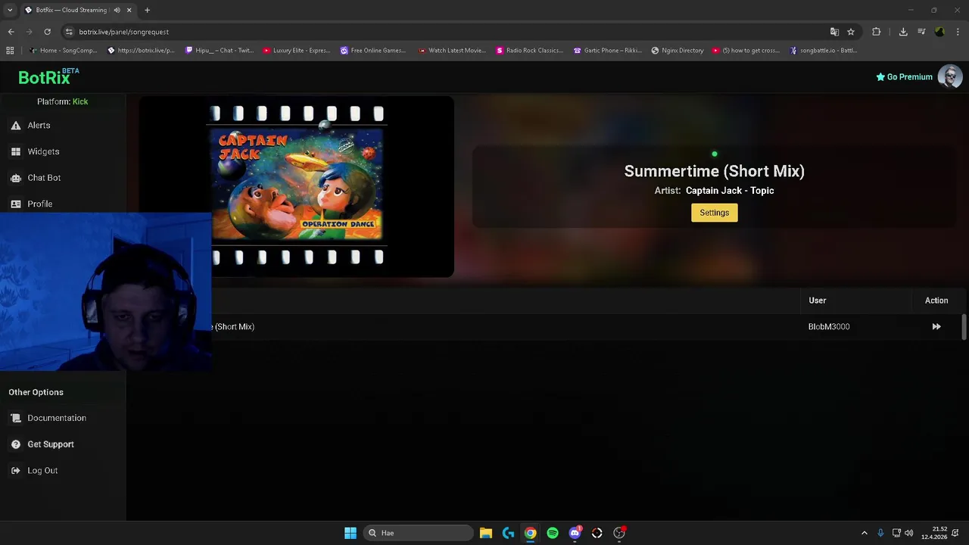Click the taskbar search box

click(x=419, y=533)
